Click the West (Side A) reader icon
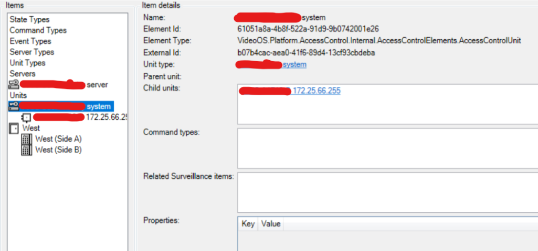The width and height of the screenshot is (538, 251). coord(26,139)
